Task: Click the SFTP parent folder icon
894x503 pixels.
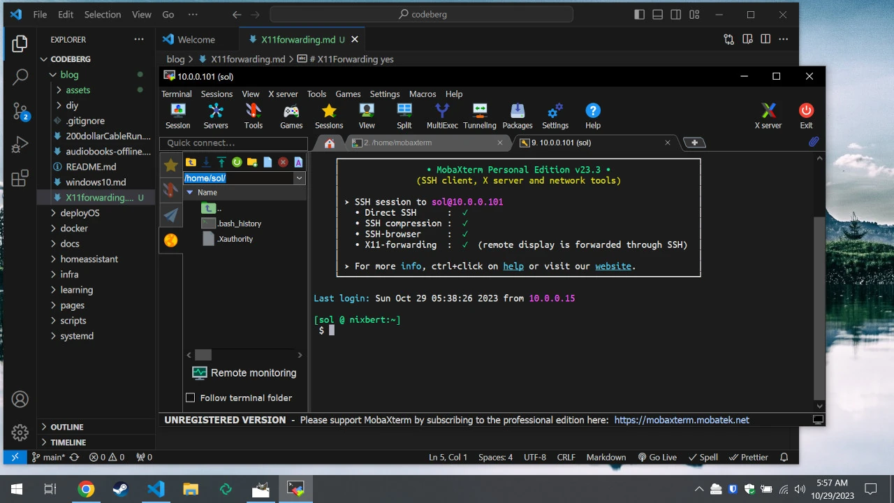Action: [191, 162]
